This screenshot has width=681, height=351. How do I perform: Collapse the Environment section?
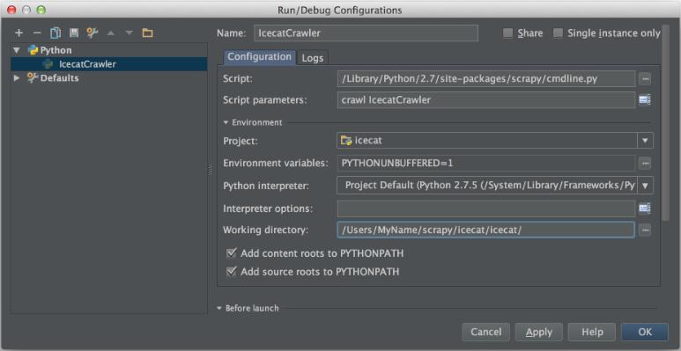click(226, 123)
